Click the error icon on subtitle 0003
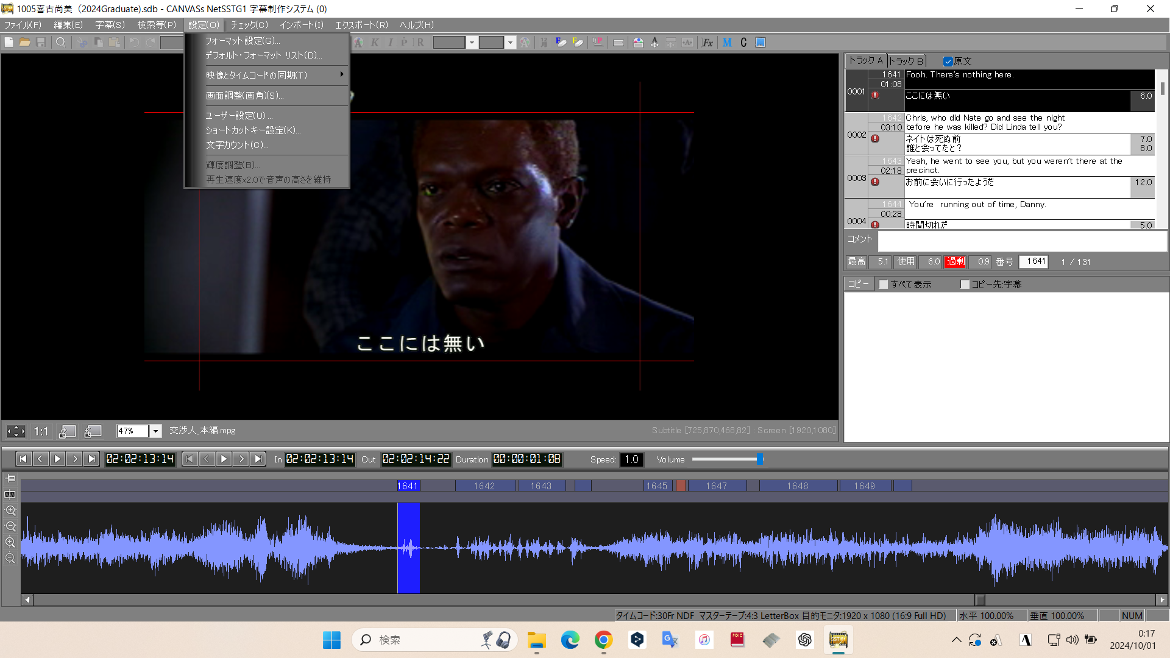 (875, 182)
